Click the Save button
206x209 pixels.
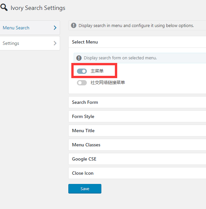85,189
